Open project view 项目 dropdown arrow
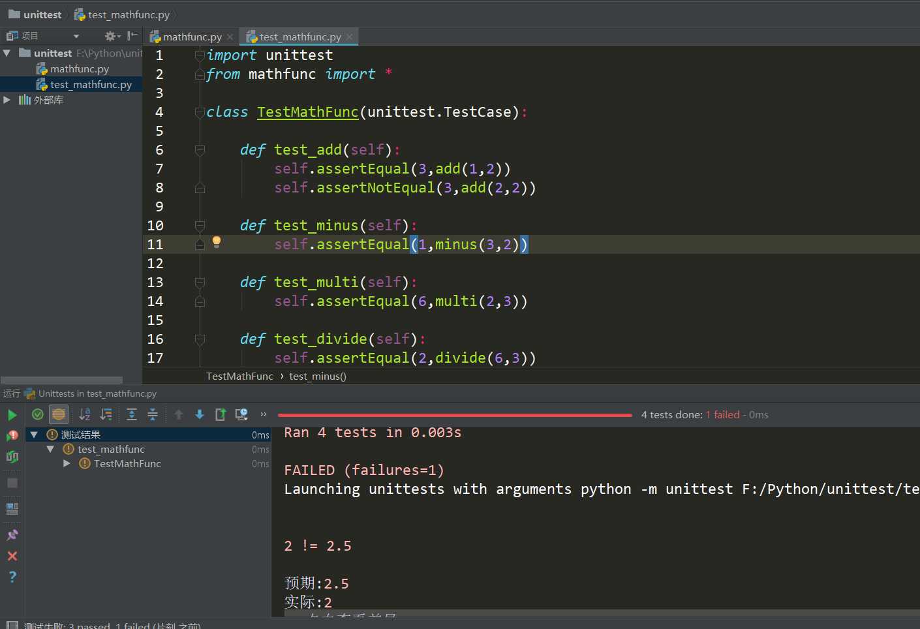The image size is (920, 629). 76,37
